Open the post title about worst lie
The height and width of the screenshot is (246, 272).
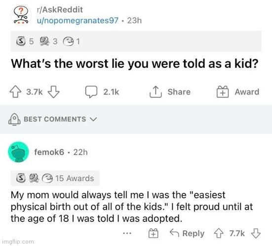[135, 63]
